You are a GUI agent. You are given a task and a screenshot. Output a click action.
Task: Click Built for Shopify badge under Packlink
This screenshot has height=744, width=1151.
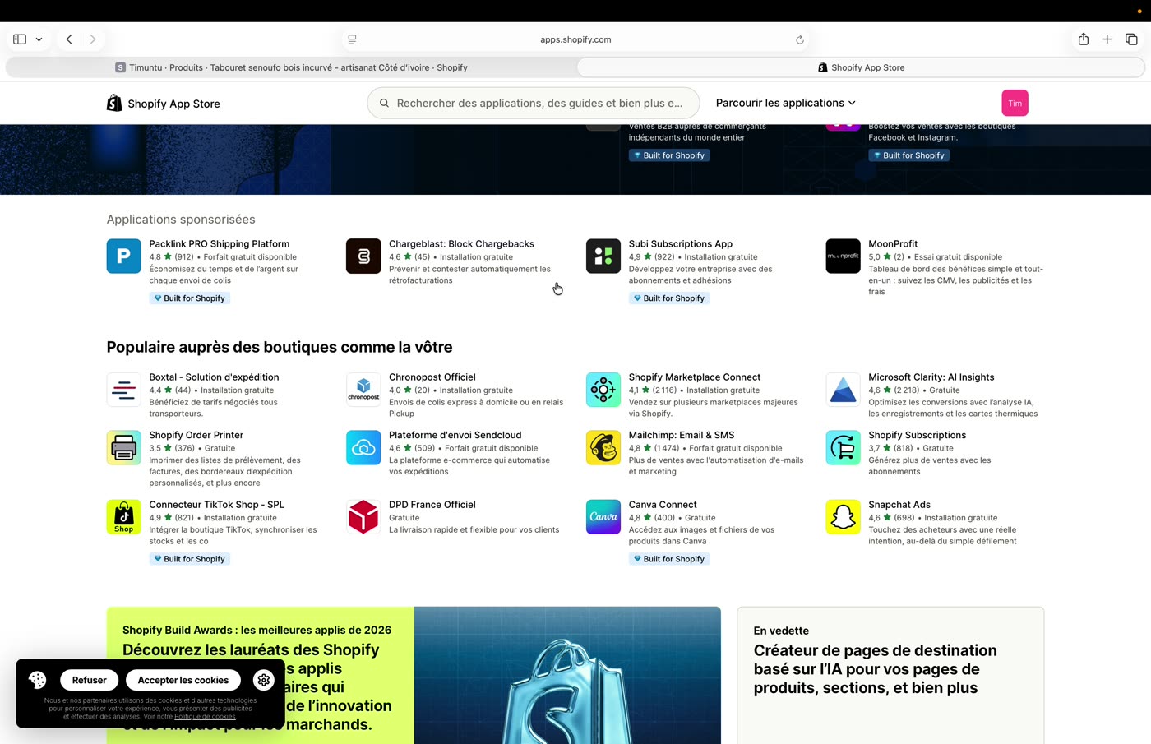pos(190,298)
